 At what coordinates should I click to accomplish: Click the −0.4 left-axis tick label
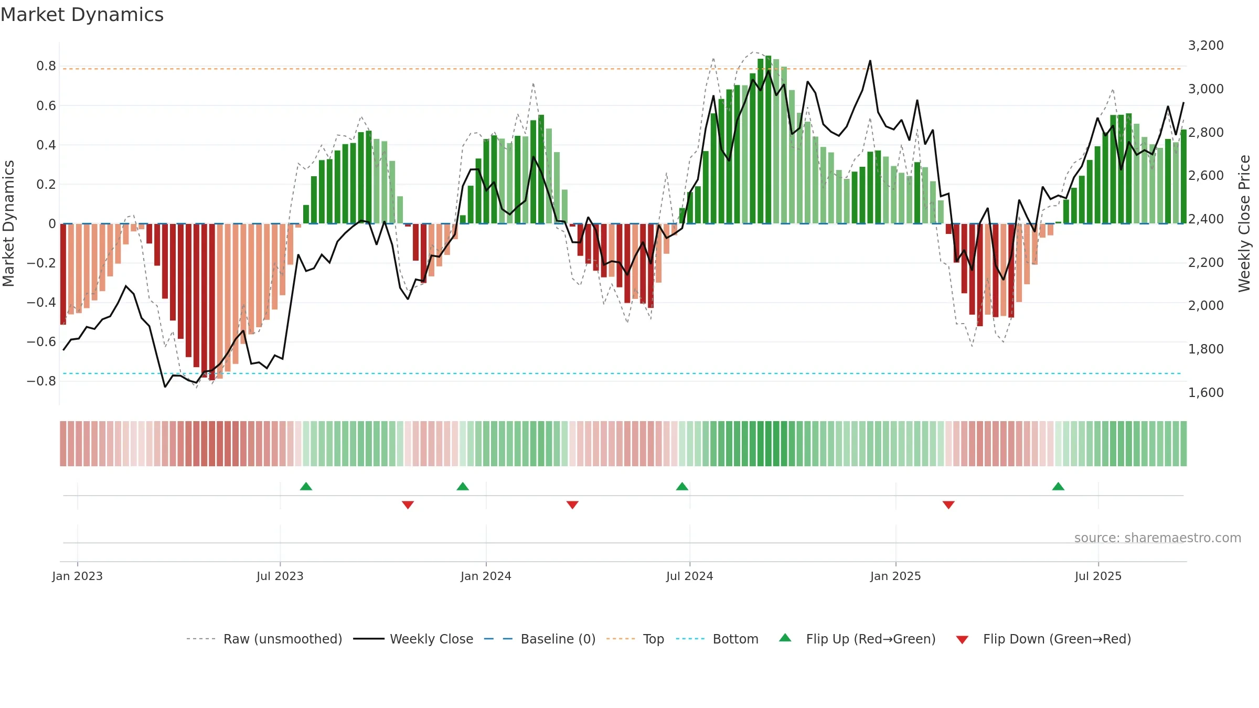[x=41, y=303]
